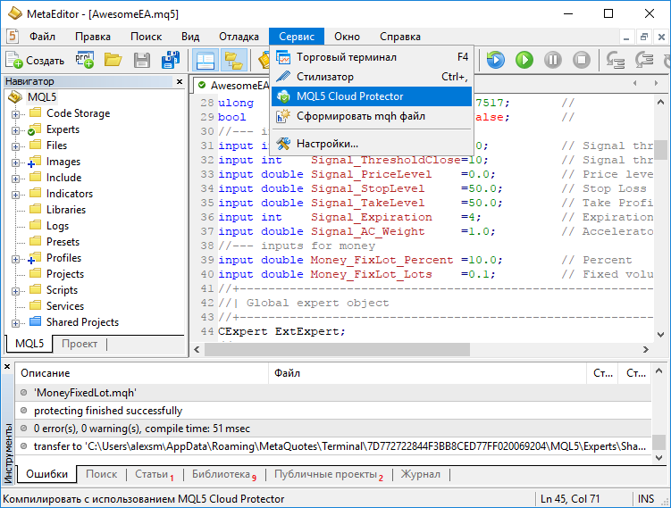Screen dimensions: 671x508
Task: Click the save all files toolbar icon
Action: coord(170,60)
